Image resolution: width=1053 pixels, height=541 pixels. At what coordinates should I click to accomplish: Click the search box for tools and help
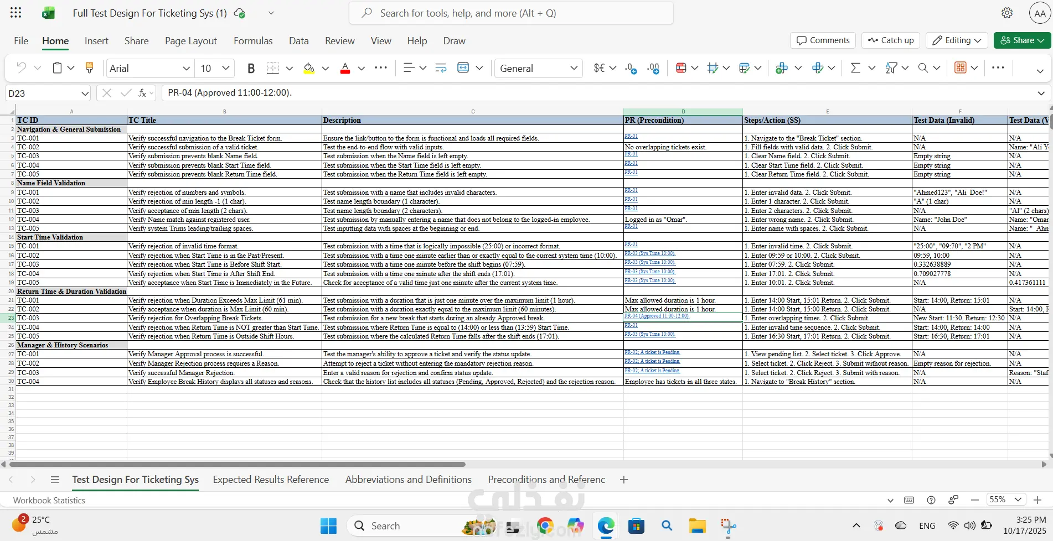click(x=511, y=13)
